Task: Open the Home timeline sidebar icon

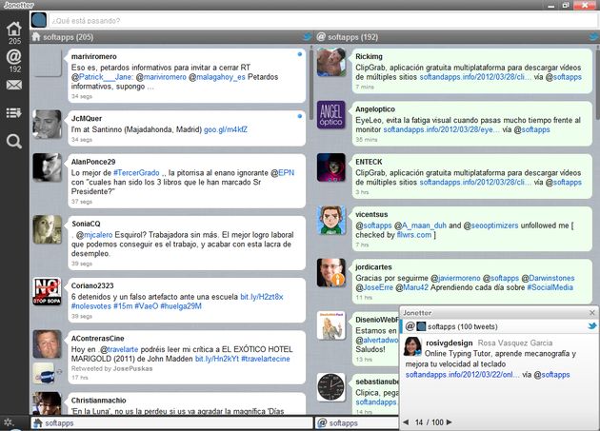Action: coord(14,29)
